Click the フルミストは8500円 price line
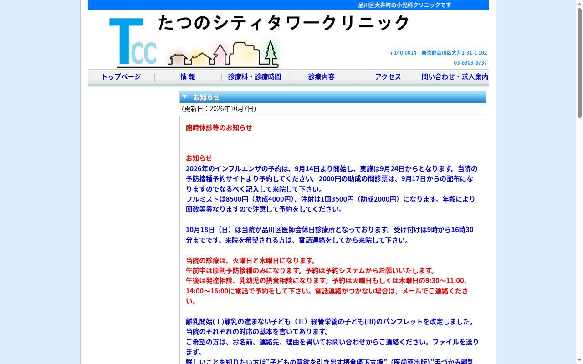The height and width of the screenshot is (364, 583). [331, 204]
